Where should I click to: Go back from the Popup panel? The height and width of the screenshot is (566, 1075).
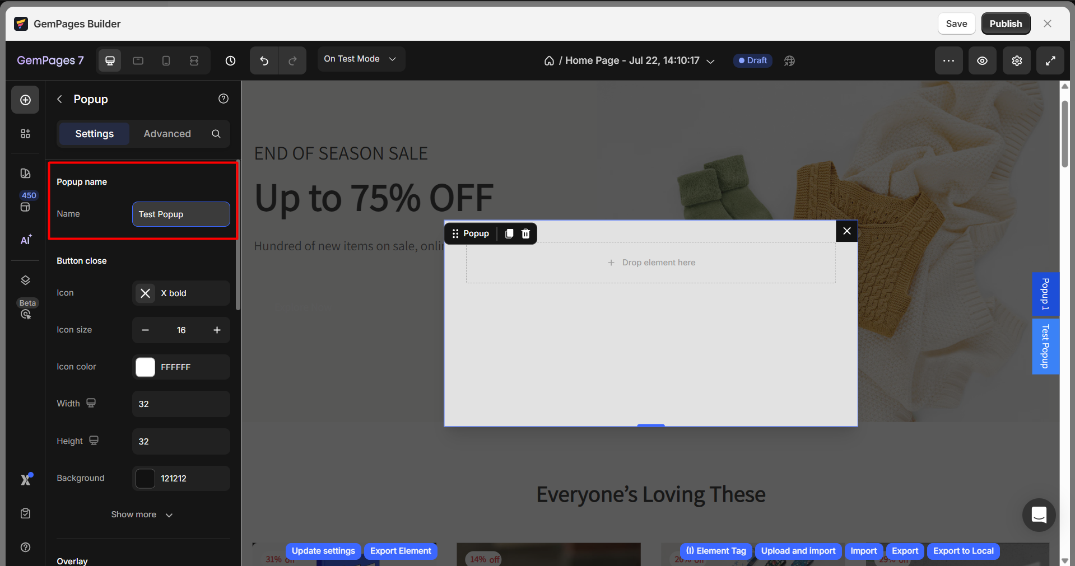pyautogui.click(x=59, y=99)
